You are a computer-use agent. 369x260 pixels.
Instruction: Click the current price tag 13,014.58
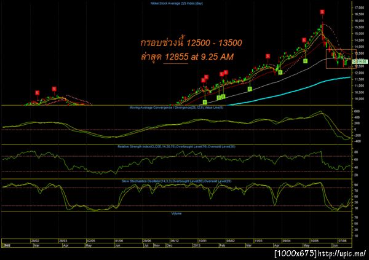tap(360, 61)
